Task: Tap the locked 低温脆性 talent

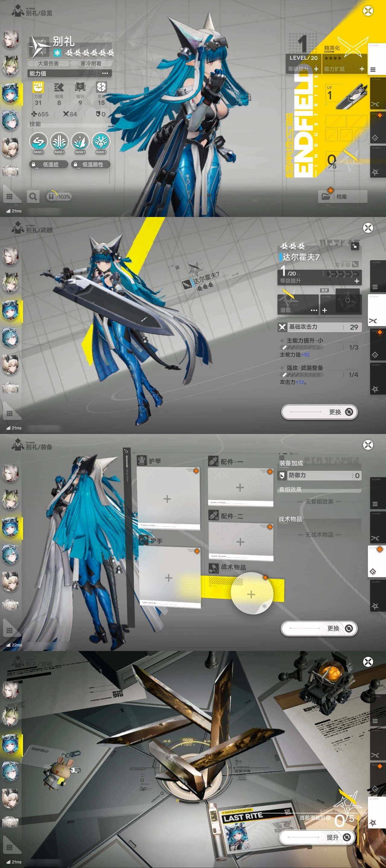Action: click(90, 165)
